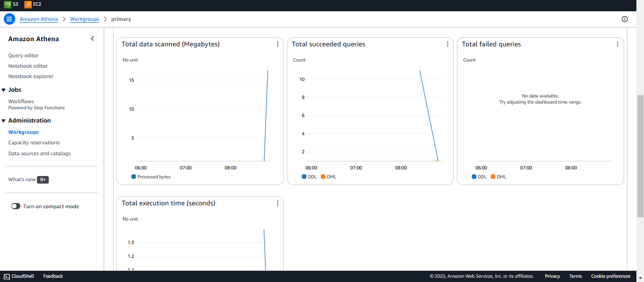Screen dimensions: 644x282
Task: Collapse the Jobs section in sidebar
Action: pos(4,90)
